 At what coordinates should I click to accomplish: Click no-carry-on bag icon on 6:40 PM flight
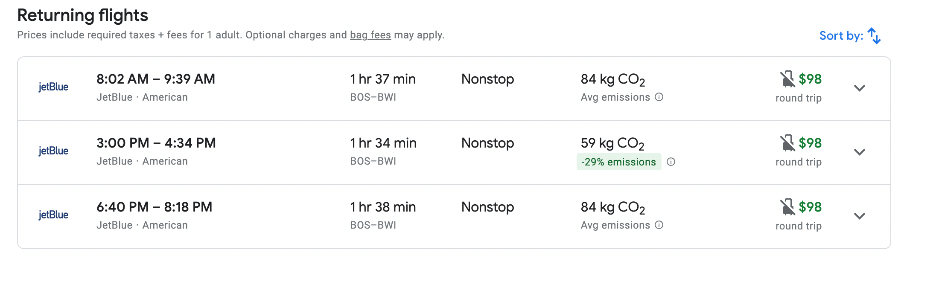[x=787, y=207]
